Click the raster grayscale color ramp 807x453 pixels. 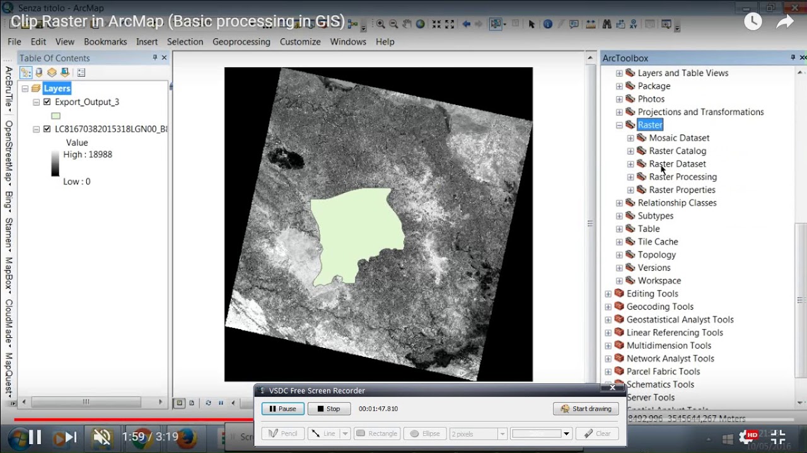click(55, 164)
